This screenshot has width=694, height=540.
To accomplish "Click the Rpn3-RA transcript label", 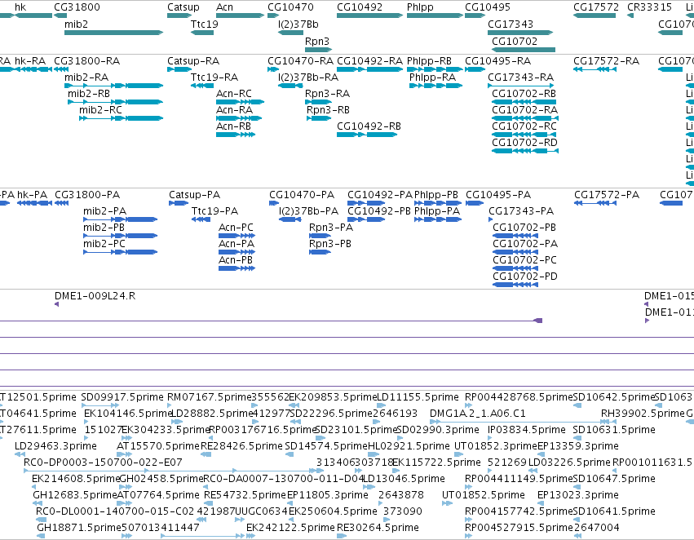I will tap(327, 94).
